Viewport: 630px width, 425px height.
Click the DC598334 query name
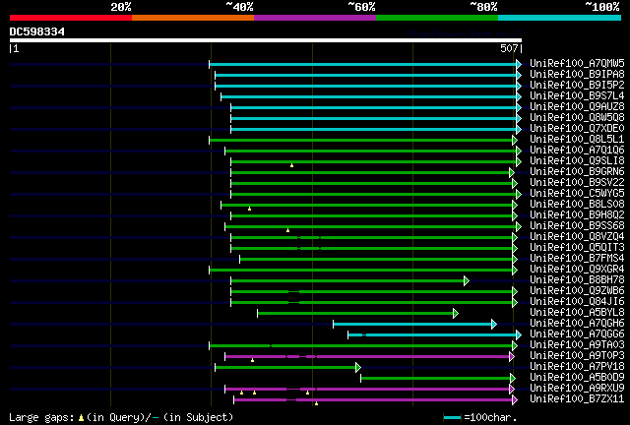(x=37, y=31)
